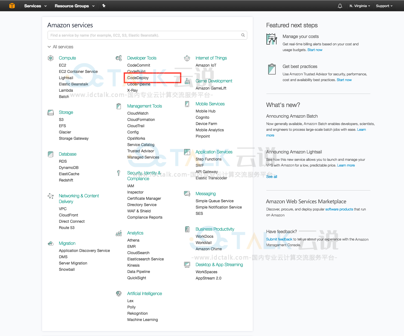Click the pin shortcut icon in navbar
Image resolution: width=404 pixels, height=336 pixels.
pyautogui.click(x=104, y=6)
